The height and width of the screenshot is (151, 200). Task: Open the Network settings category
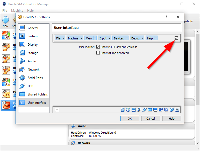point(34,69)
